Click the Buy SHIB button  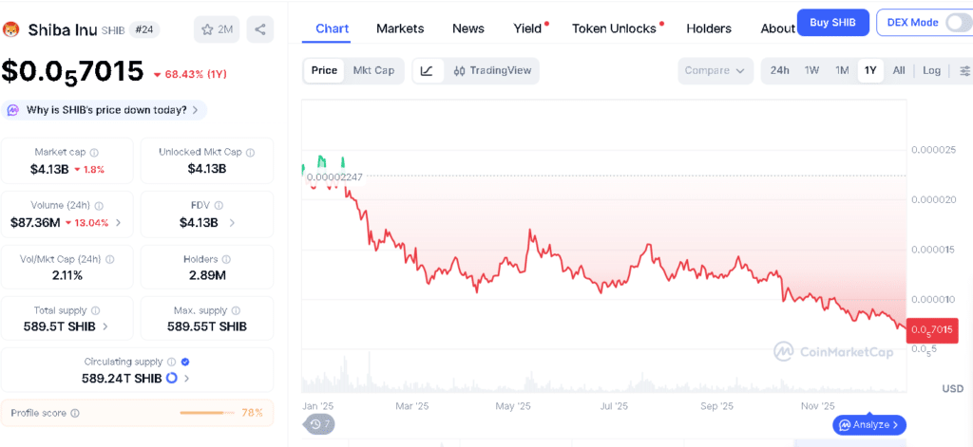coord(832,23)
